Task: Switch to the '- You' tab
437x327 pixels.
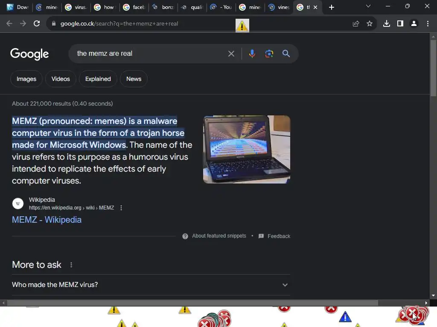Action: coord(221,7)
